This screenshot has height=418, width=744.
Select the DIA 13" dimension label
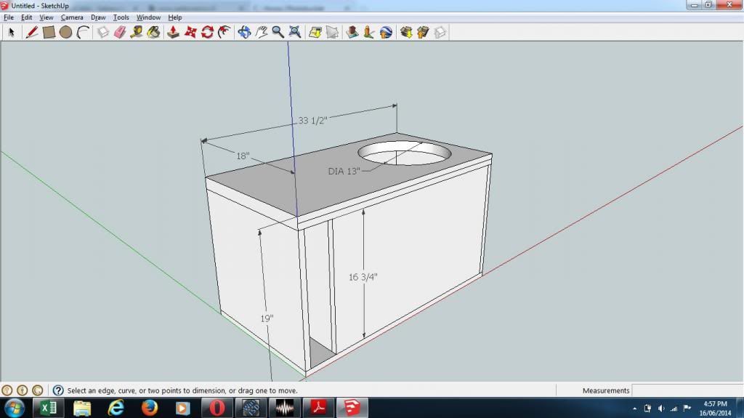pos(344,171)
